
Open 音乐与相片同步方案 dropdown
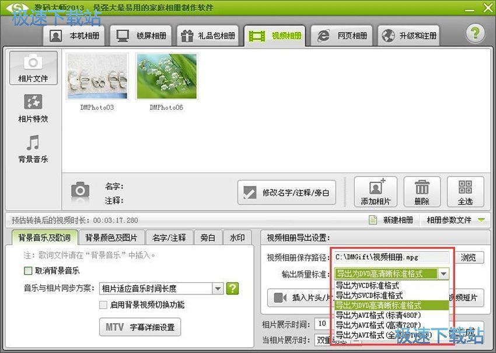point(161,288)
